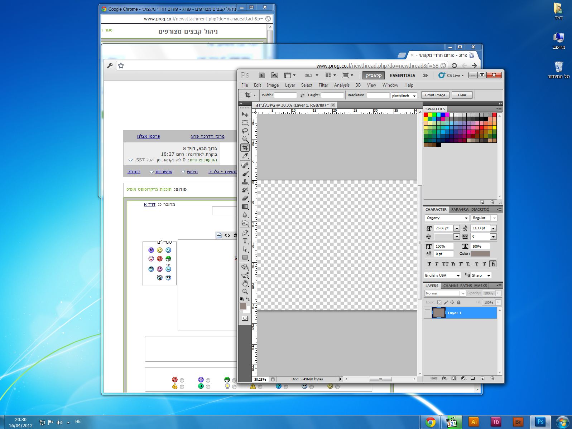This screenshot has width=572, height=429.
Task: Swap Width and Height crop values
Action: click(x=302, y=95)
